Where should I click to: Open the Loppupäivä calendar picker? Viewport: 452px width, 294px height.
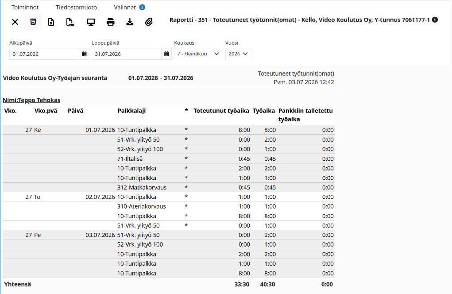point(166,54)
